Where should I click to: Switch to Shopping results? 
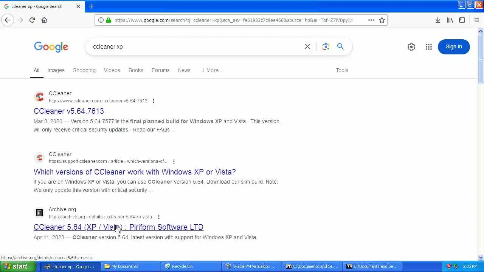tap(84, 70)
